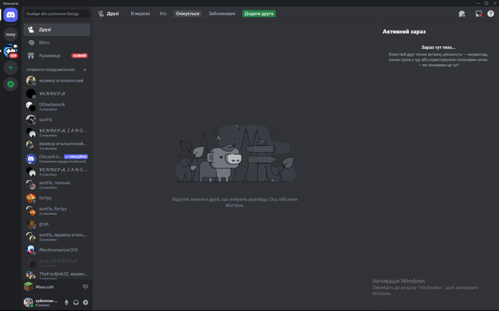The height and width of the screenshot is (311, 499).
Task: Click the Minecraft game icon
Action: point(28,287)
